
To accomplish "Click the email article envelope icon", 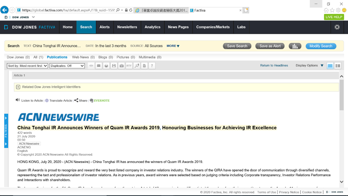I will coord(99,66).
